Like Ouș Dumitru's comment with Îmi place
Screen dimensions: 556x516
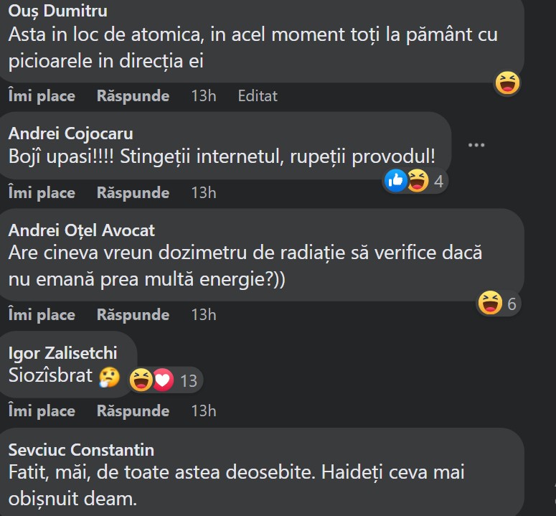click(42, 96)
